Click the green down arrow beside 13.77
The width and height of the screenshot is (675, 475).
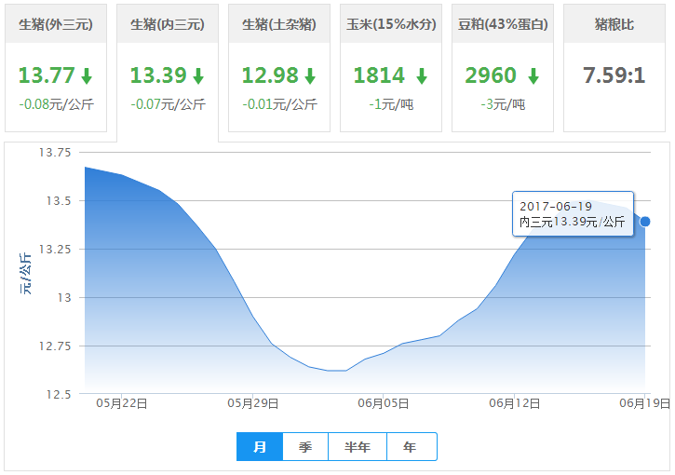coord(87,75)
